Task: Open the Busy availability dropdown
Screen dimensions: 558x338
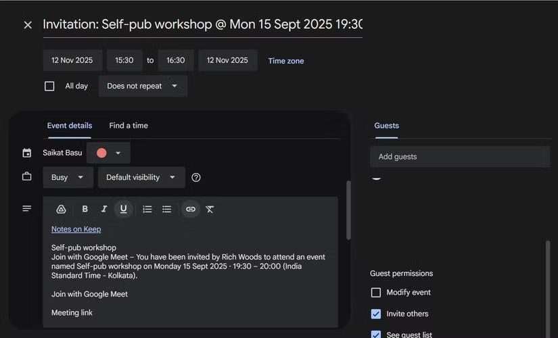Action: click(68, 177)
